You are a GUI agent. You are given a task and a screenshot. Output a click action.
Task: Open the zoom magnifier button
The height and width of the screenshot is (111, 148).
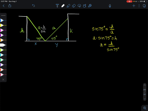pos(145,108)
